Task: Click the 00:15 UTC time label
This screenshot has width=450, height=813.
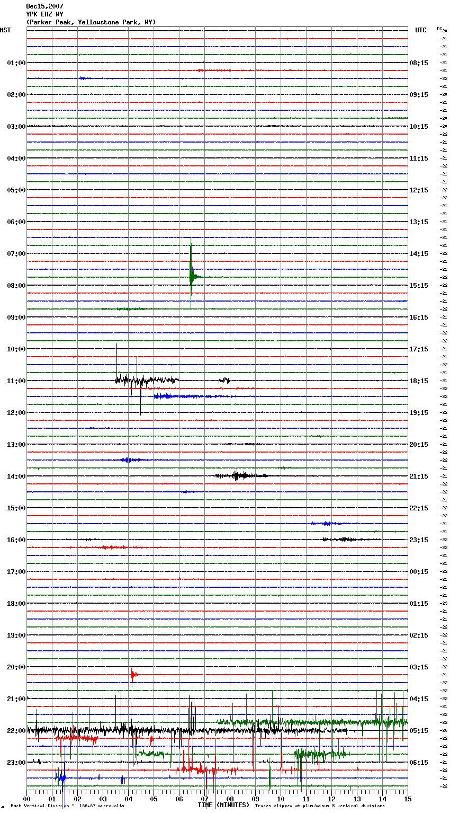Action: tap(419, 572)
